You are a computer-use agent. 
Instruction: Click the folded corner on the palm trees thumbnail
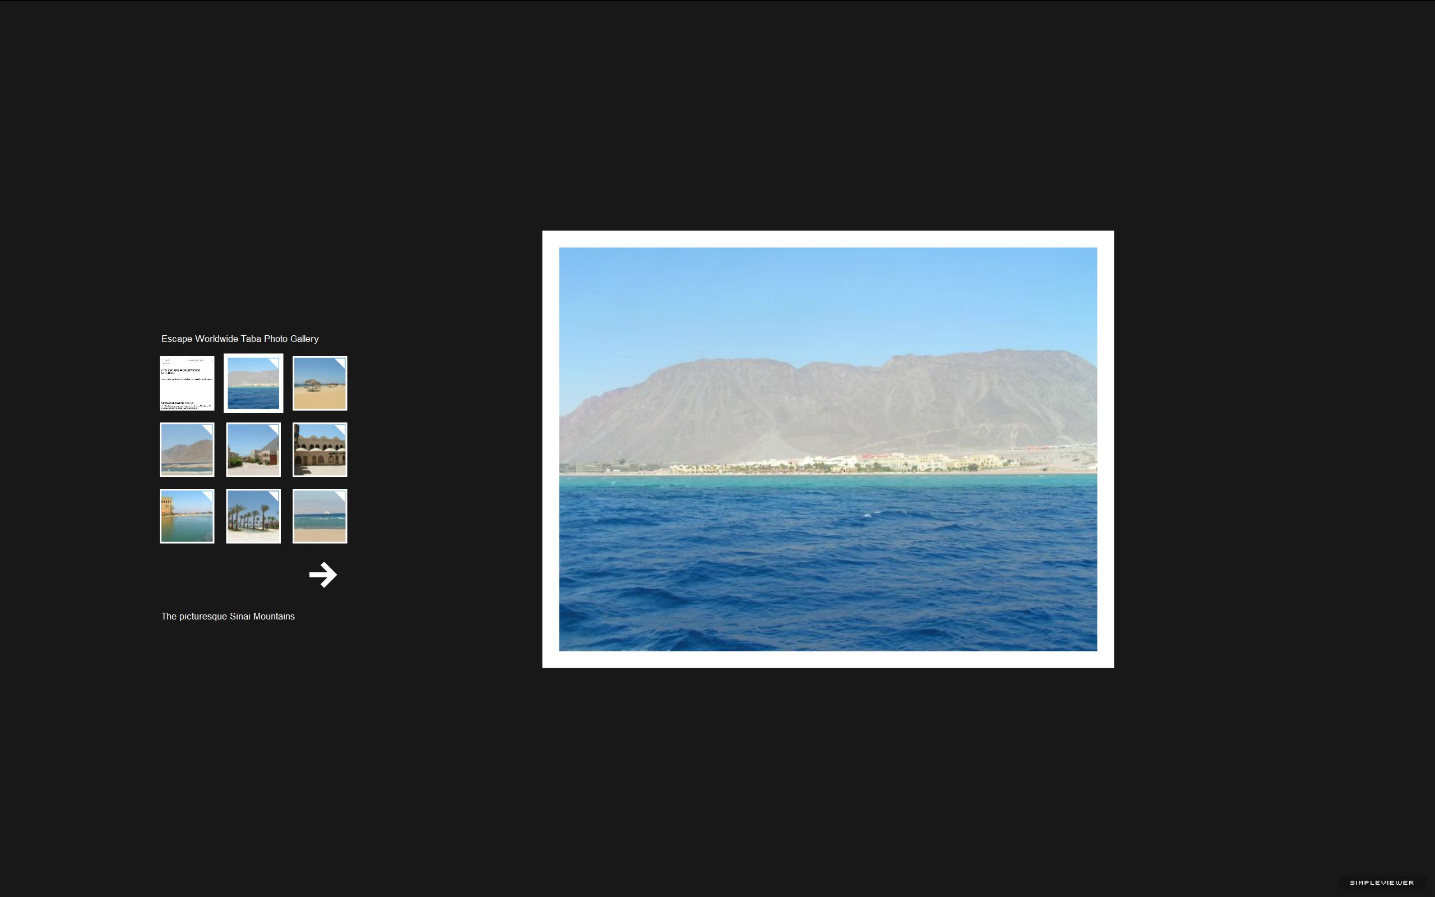pyautogui.click(x=275, y=495)
